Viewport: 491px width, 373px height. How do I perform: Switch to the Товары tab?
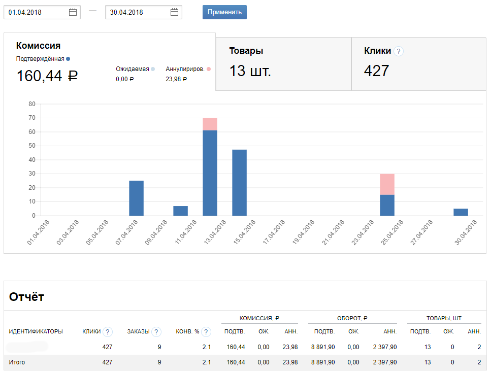coord(283,63)
